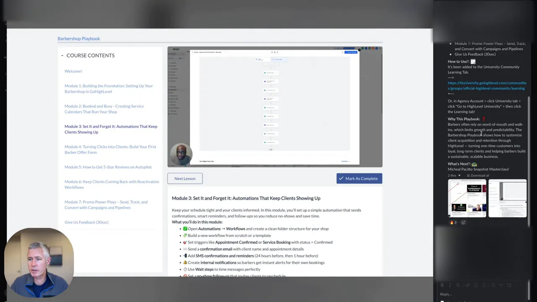Click the fire emoji reaction
The width and height of the screenshot is (537, 302).
453,223
